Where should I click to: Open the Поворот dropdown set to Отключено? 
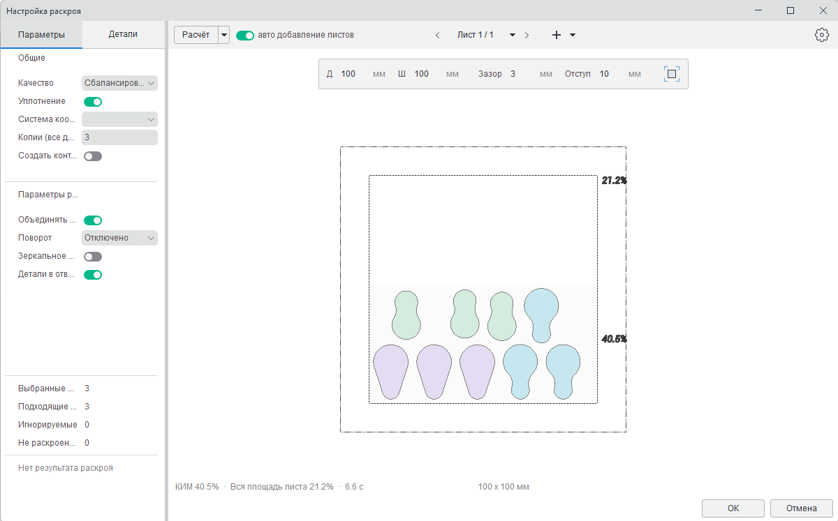[119, 238]
